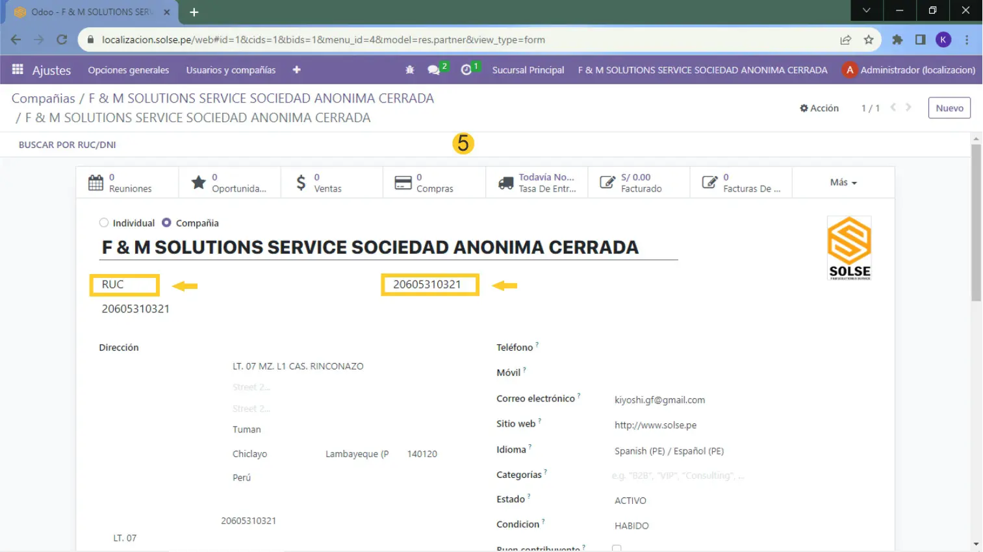
Task: Open the company switcher in navbar
Action: (x=702, y=69)
